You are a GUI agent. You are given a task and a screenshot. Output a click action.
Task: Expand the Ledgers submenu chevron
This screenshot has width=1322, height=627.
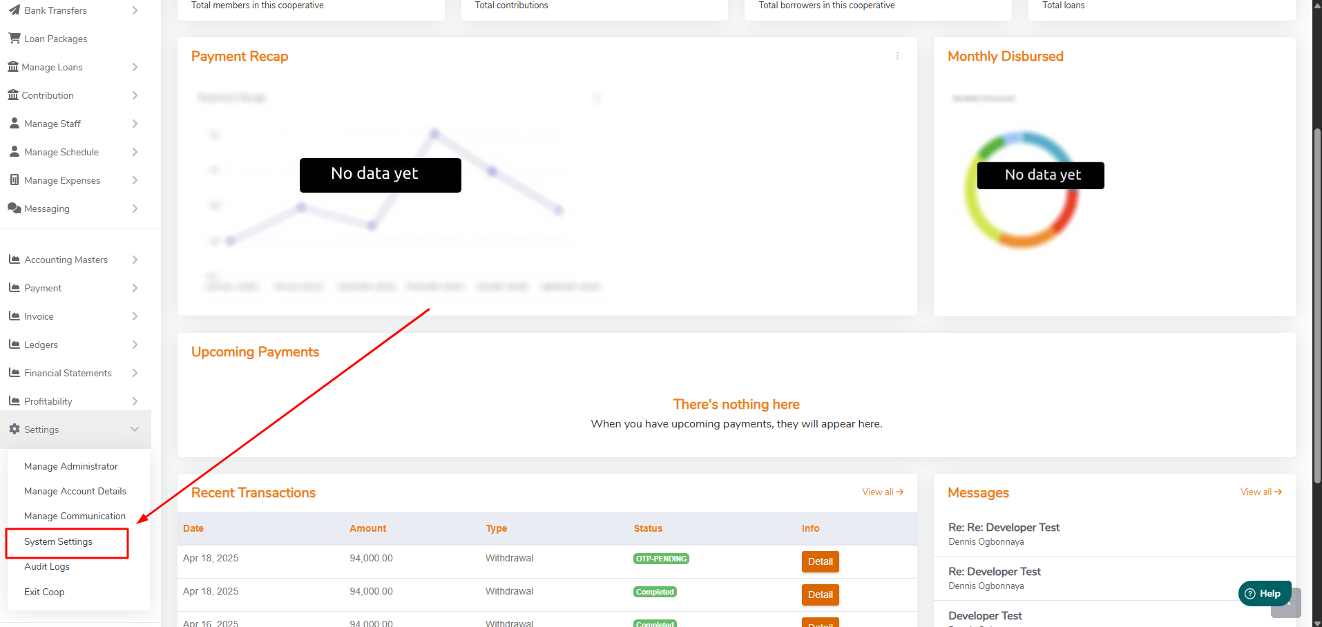click(135, 345)
